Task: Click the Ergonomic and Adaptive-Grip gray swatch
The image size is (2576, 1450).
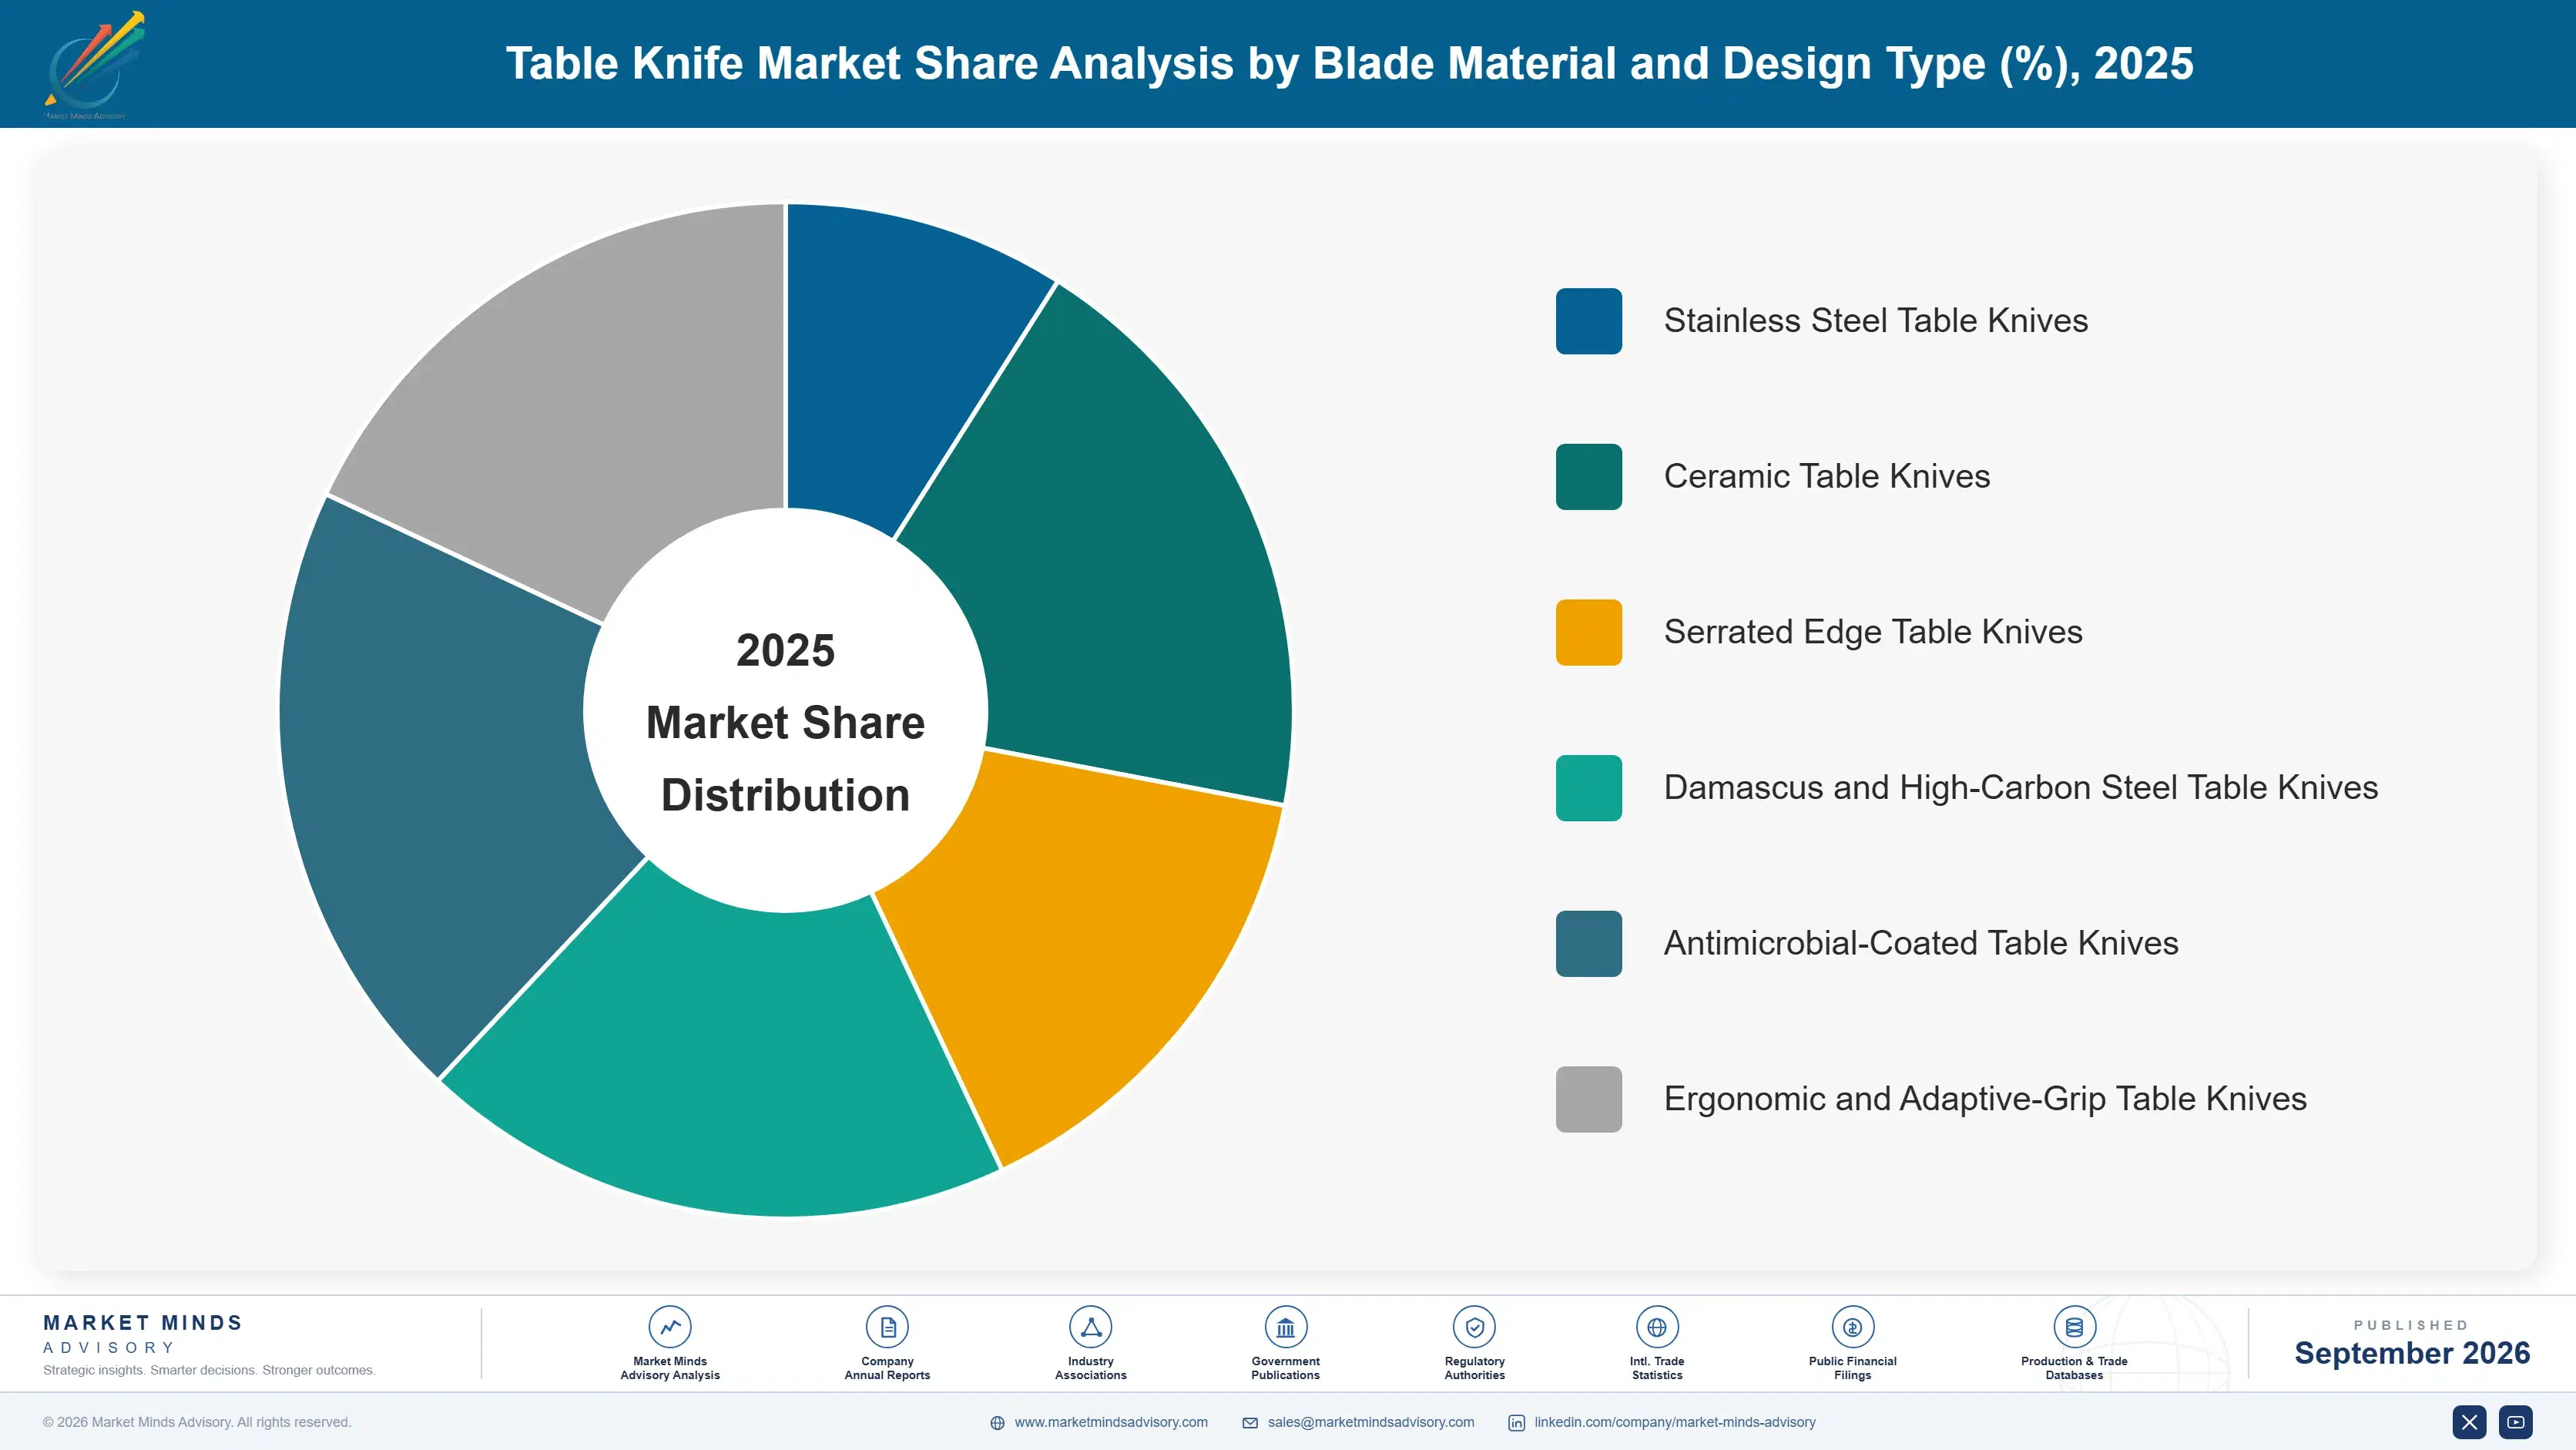Action: (1589, 1099)
